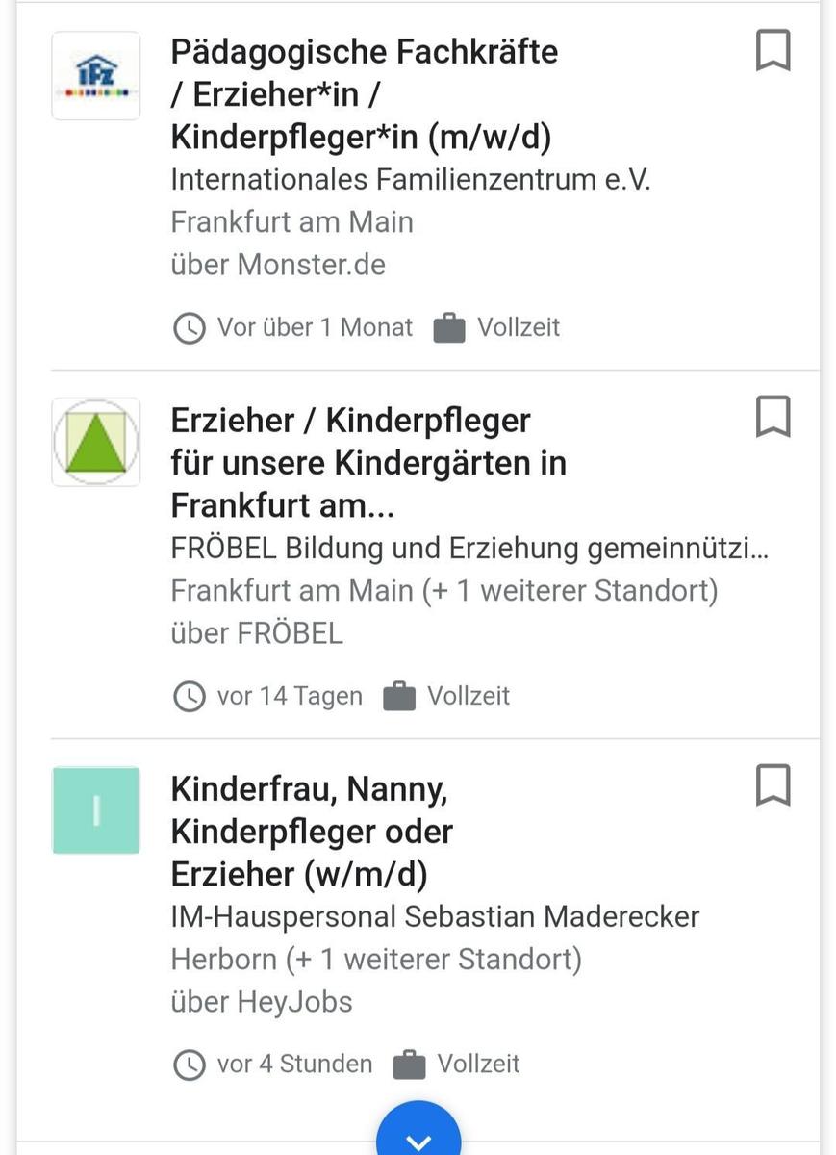Click company name IM-Hauspersonal Sebastian Maderecker
Screen dimensions: 836x1155
[435, 916]
